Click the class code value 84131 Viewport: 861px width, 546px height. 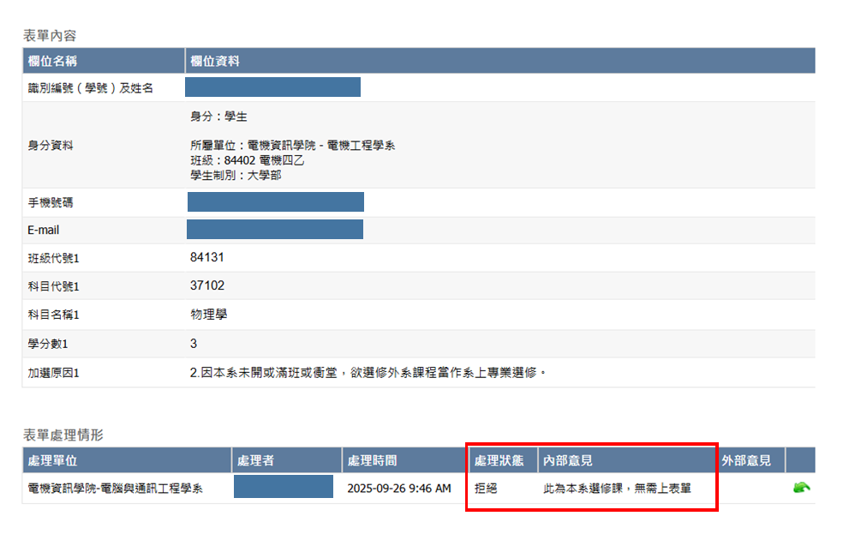point(207,257)
